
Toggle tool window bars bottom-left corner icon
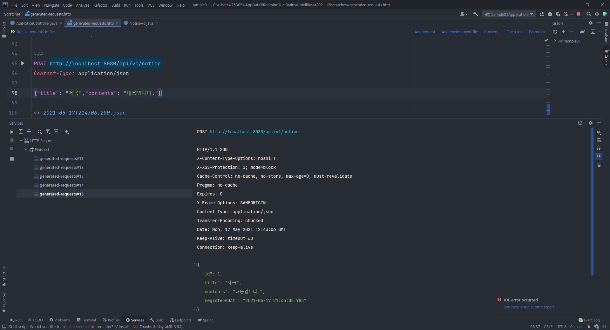click(x=4, y=327)
